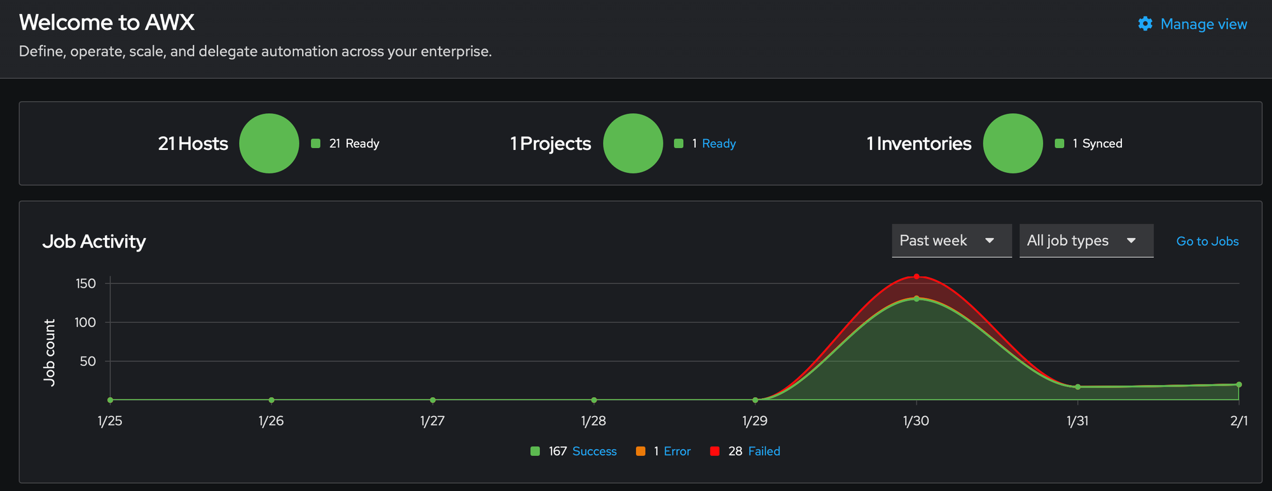Click the 150 y-axis value
Screen dimensions: 1272x491
tap(86, 284)
